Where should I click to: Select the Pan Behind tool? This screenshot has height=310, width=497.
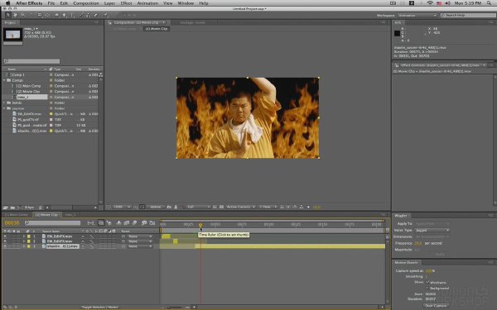click(x=47, y=15)
